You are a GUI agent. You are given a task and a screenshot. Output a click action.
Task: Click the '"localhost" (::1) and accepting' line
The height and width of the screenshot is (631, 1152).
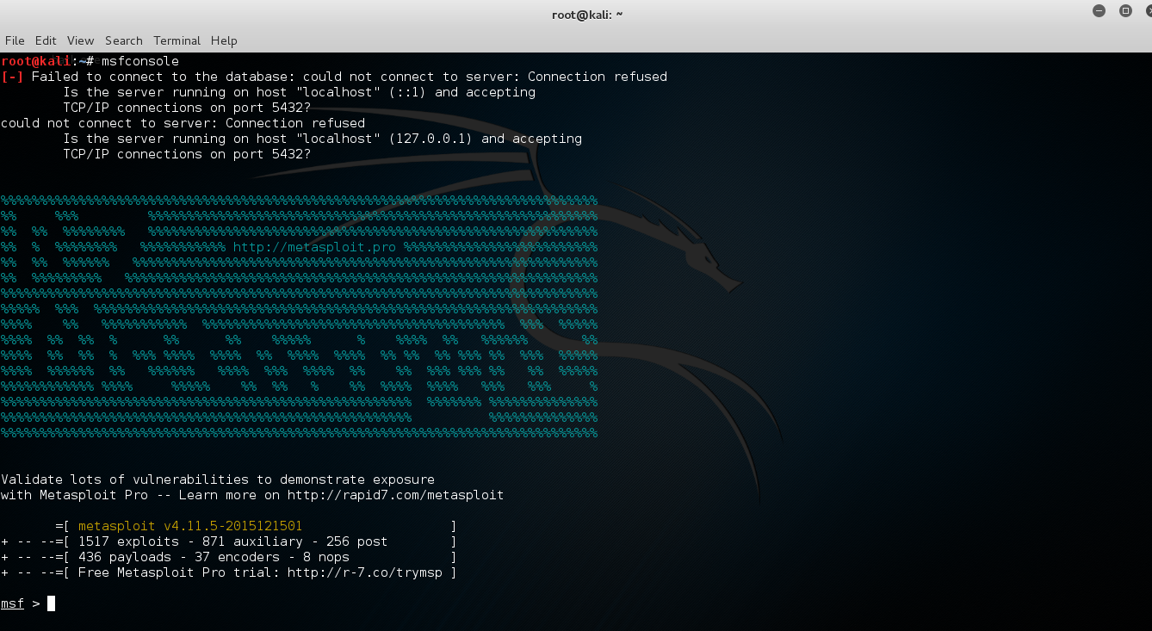(x=299, y=92)
